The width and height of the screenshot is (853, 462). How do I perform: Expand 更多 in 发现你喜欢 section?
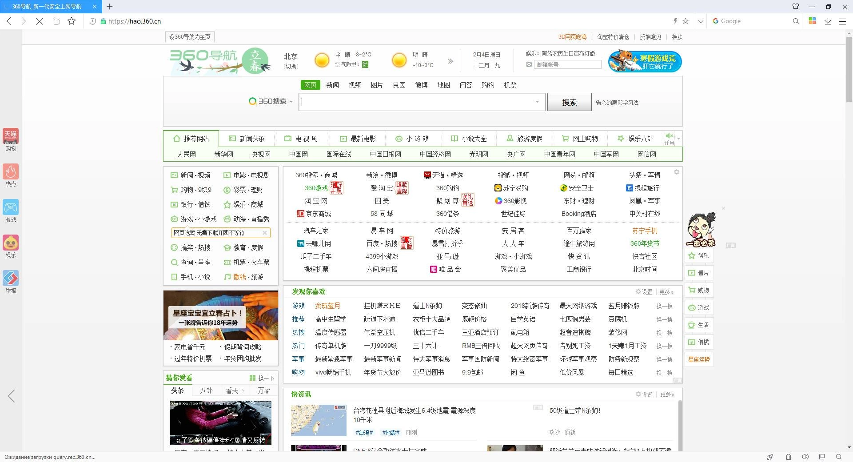(x=666, y=292)
